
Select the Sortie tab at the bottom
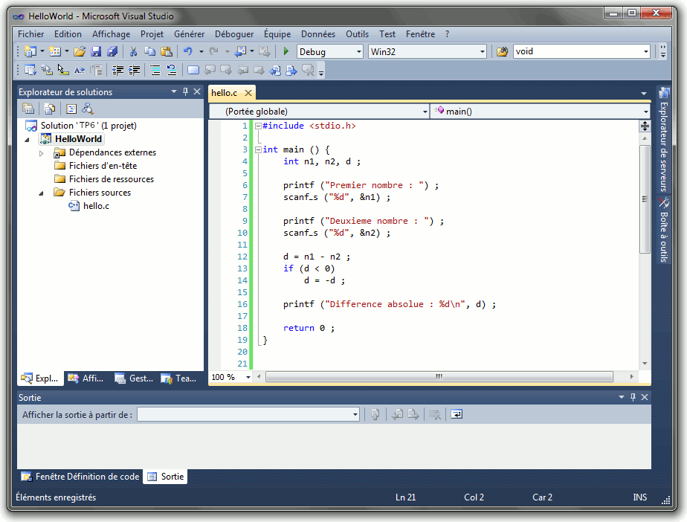[x=166, y=477]
